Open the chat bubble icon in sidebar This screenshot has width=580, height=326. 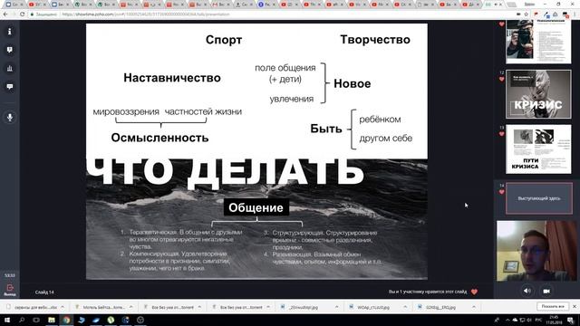(10, 87)
